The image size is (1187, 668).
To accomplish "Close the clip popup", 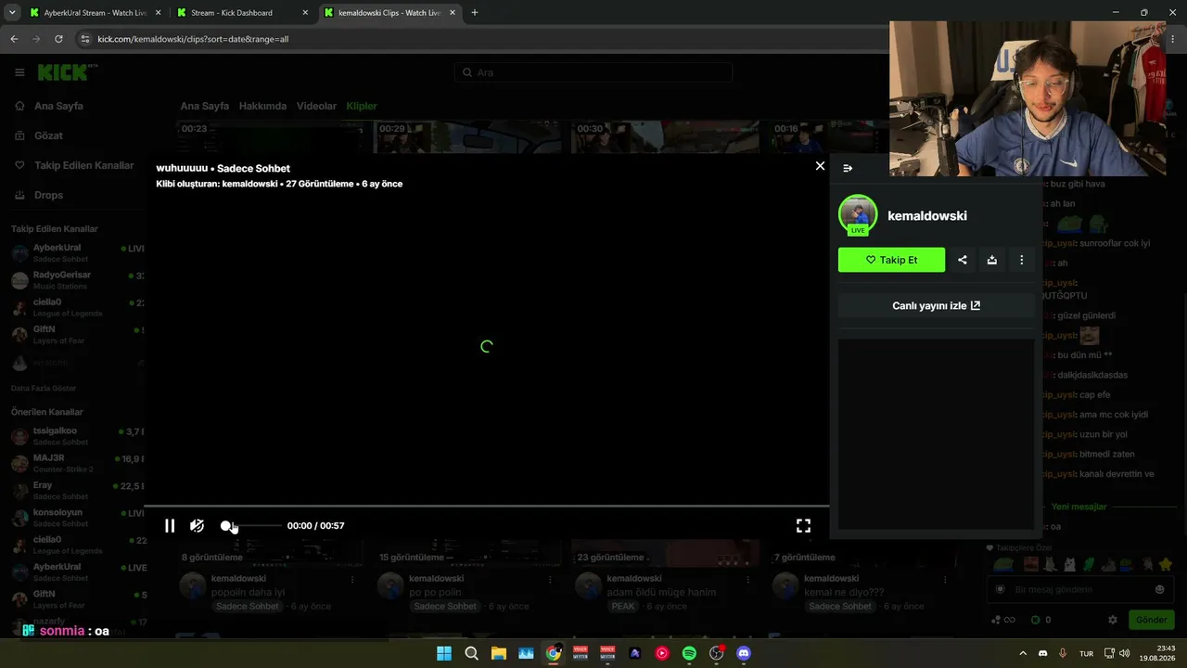I will point(820,166).
